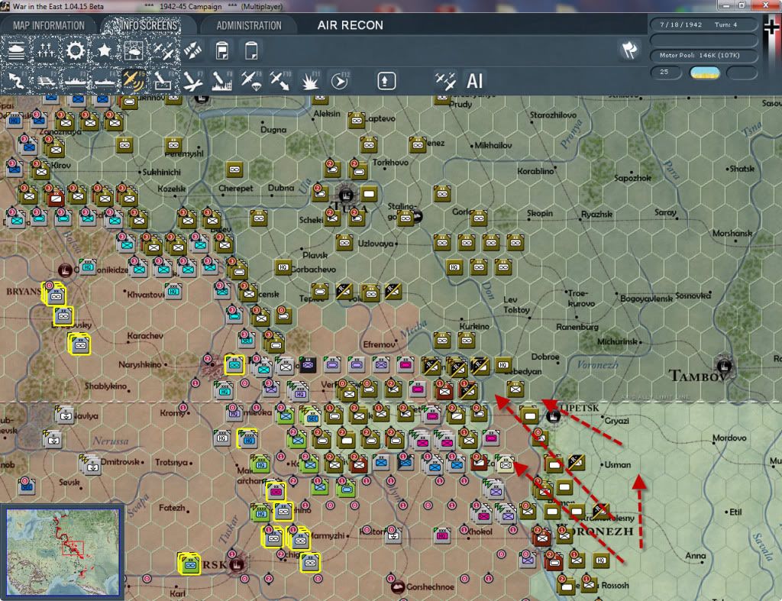Maximize the War in the East window
Image resolution: width=782 pixels, height=601 pixels.
(x=742, y=5)
